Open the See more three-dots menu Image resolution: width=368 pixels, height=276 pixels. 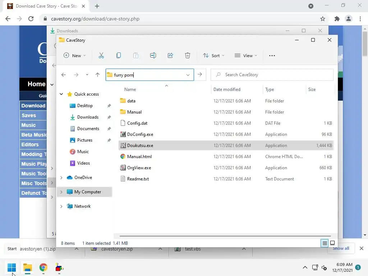tap(272, 56)
